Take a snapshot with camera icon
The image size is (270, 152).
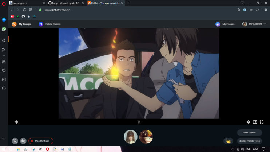pyautogui.click(x=238, y=10)
